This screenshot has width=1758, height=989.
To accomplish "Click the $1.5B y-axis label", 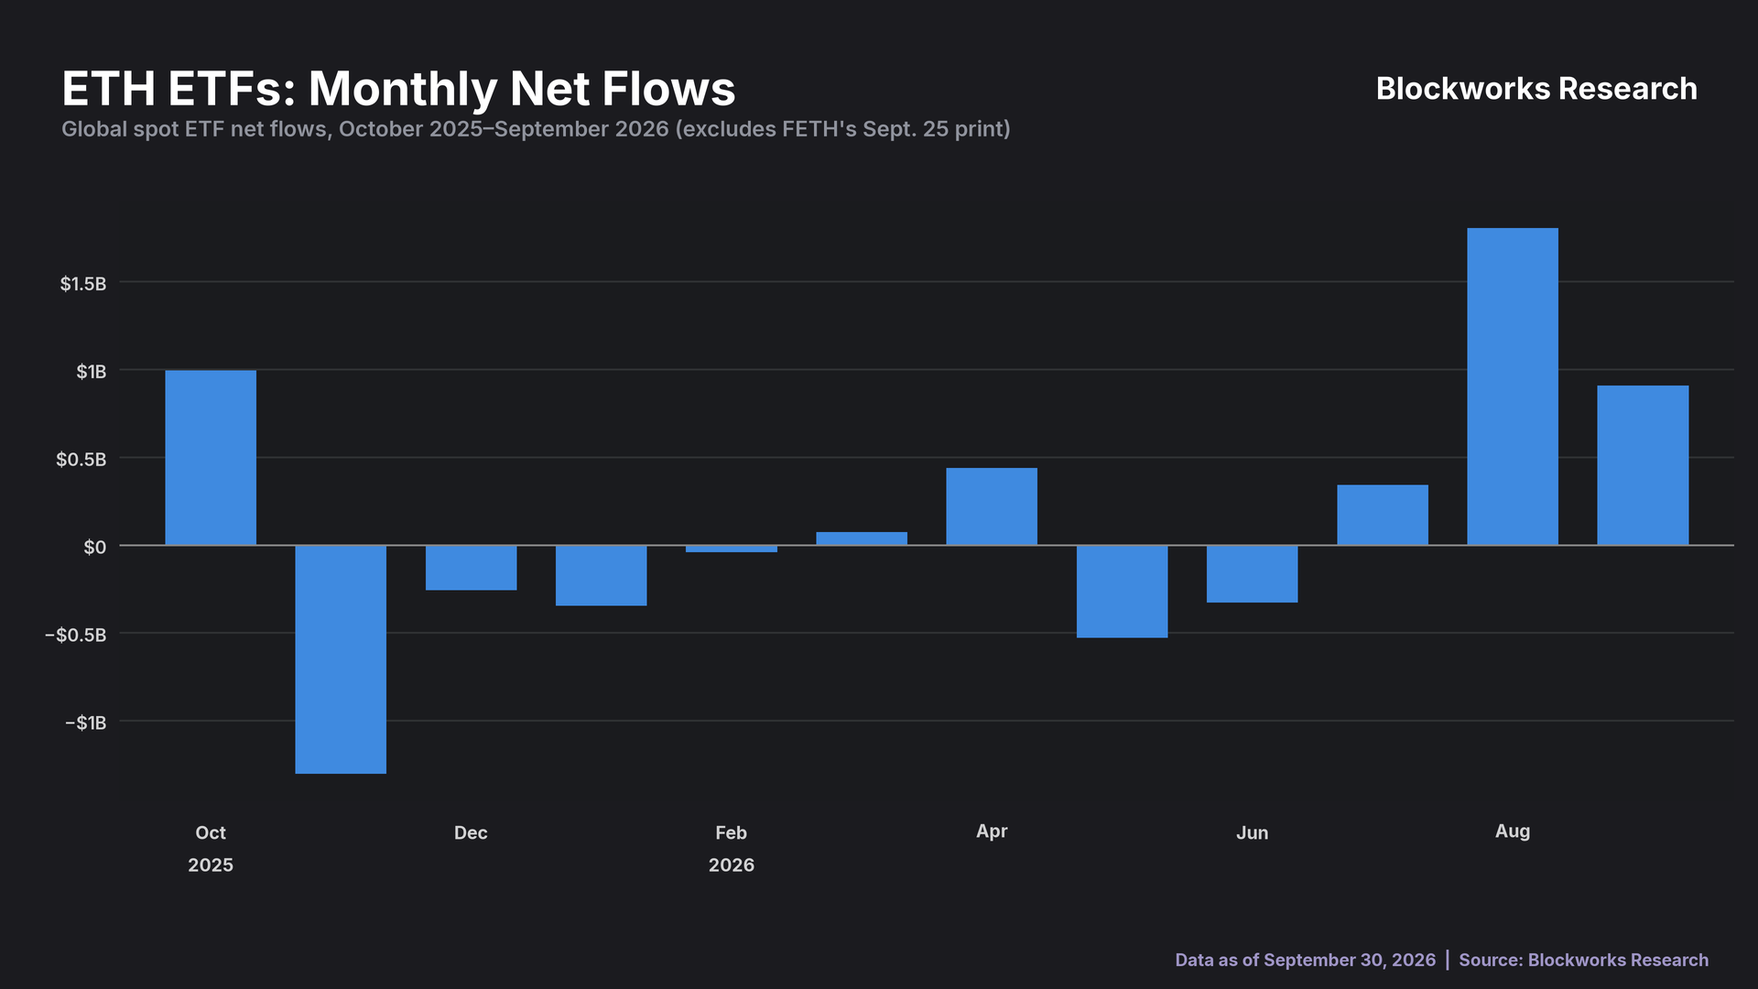I will point(83,284).
